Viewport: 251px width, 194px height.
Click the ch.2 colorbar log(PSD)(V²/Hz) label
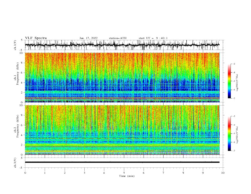point(237,135)
